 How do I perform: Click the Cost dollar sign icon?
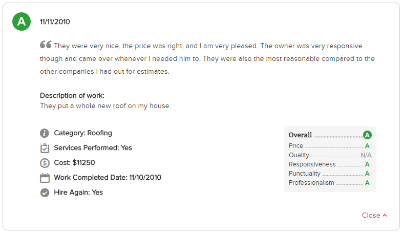tap(45, 163)
